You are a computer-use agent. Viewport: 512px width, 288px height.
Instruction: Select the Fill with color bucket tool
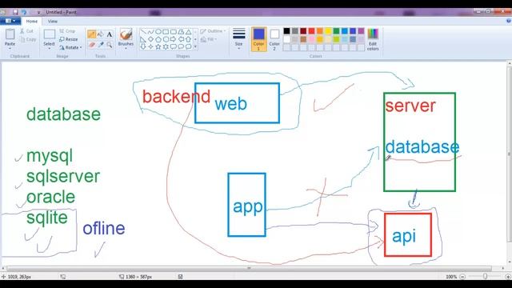(101, 34)
